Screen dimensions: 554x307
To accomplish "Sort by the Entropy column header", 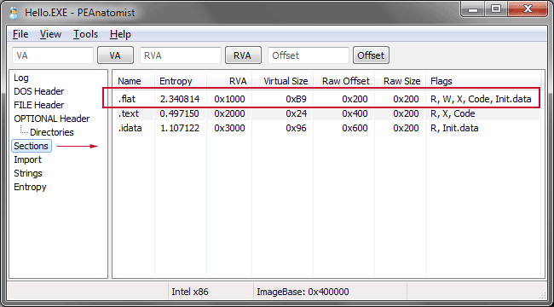I will click(x=181, y=81).
